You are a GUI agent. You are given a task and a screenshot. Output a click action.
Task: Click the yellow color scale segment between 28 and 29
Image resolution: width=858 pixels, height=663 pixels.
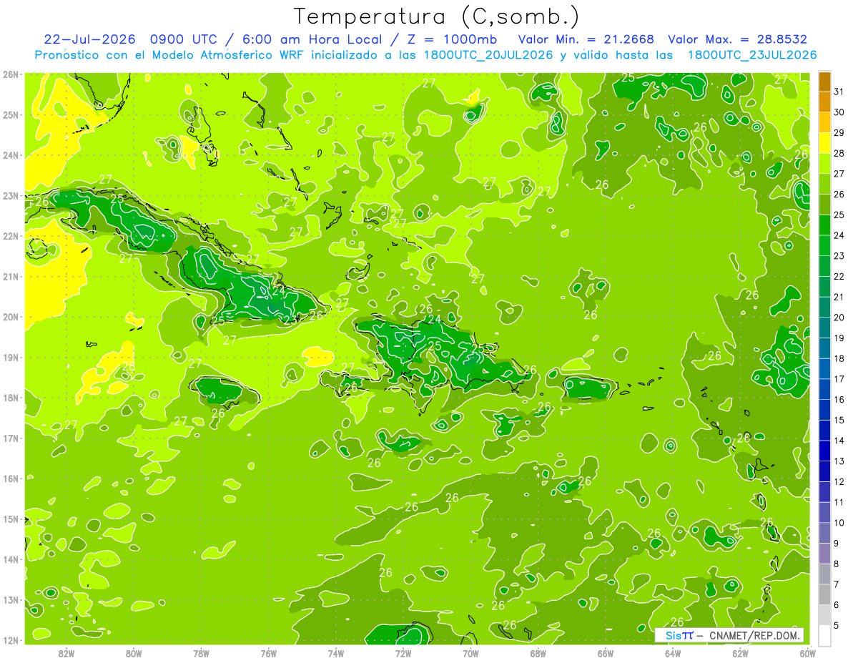pos(824,143)
